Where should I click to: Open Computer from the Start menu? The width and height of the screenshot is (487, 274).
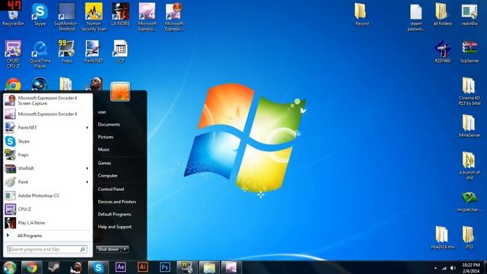point(107,176)
